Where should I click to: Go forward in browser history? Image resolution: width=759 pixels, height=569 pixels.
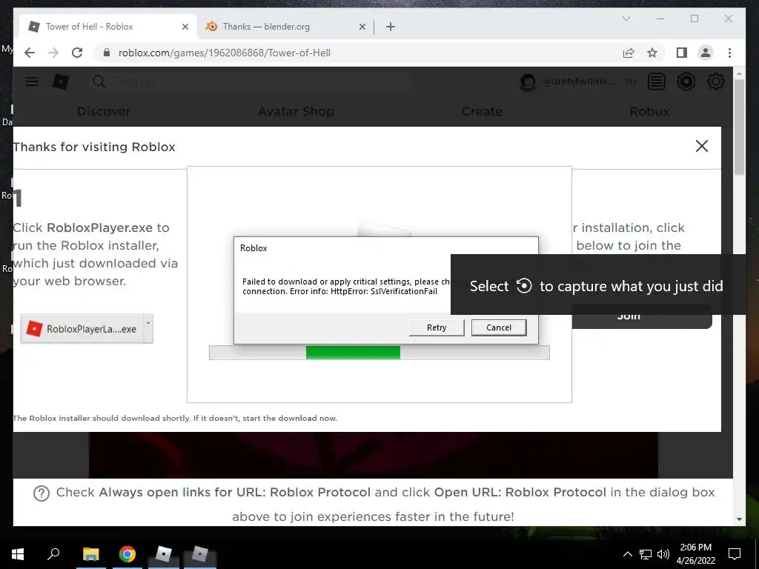pyautogui.click(x=53, y=53)
